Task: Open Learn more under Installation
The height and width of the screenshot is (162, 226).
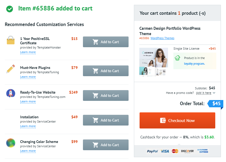Action: coord(28,126)
